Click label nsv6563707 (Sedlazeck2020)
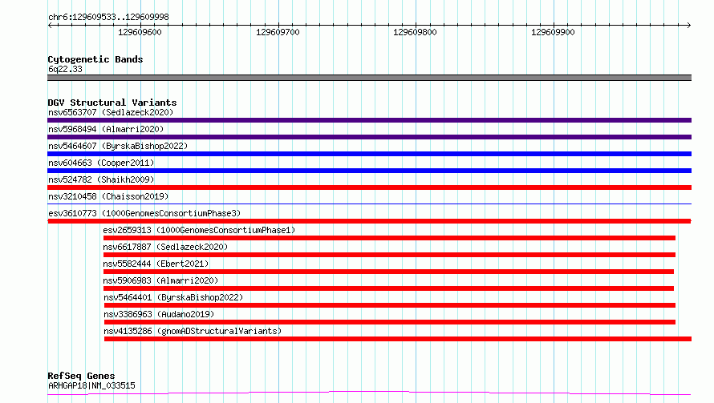The height and width of the screenshot is (403, 714). coord(111,112)
